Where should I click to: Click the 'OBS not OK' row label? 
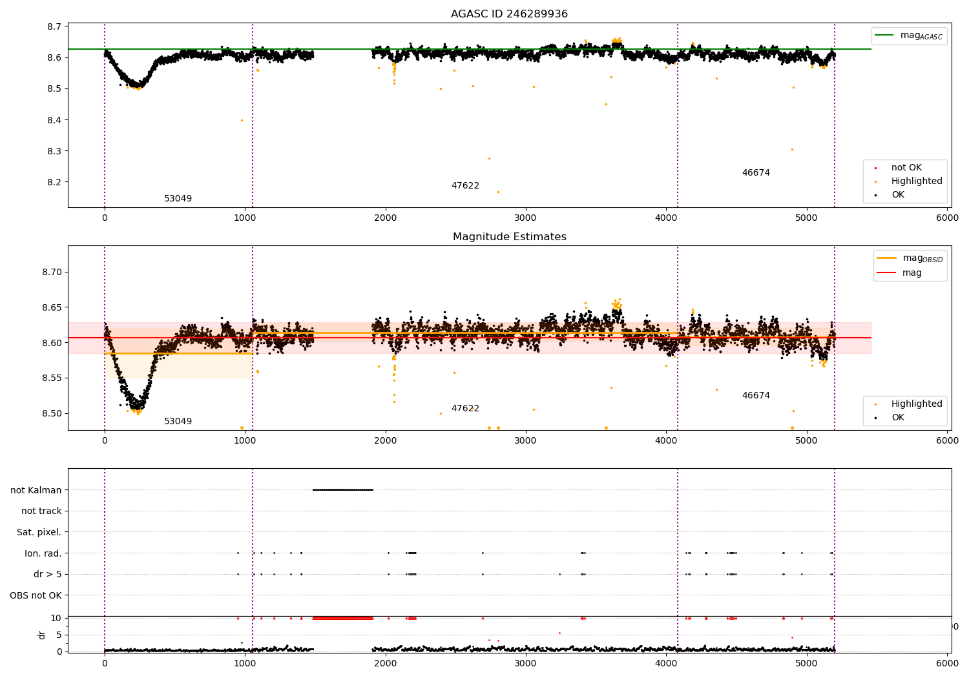(x=36, y=595)
